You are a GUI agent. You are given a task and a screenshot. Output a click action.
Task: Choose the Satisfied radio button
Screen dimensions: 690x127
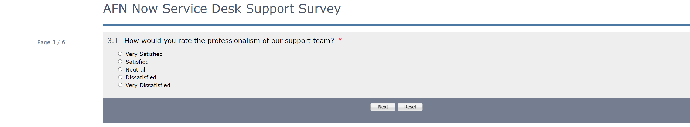[x=120, y=62]
